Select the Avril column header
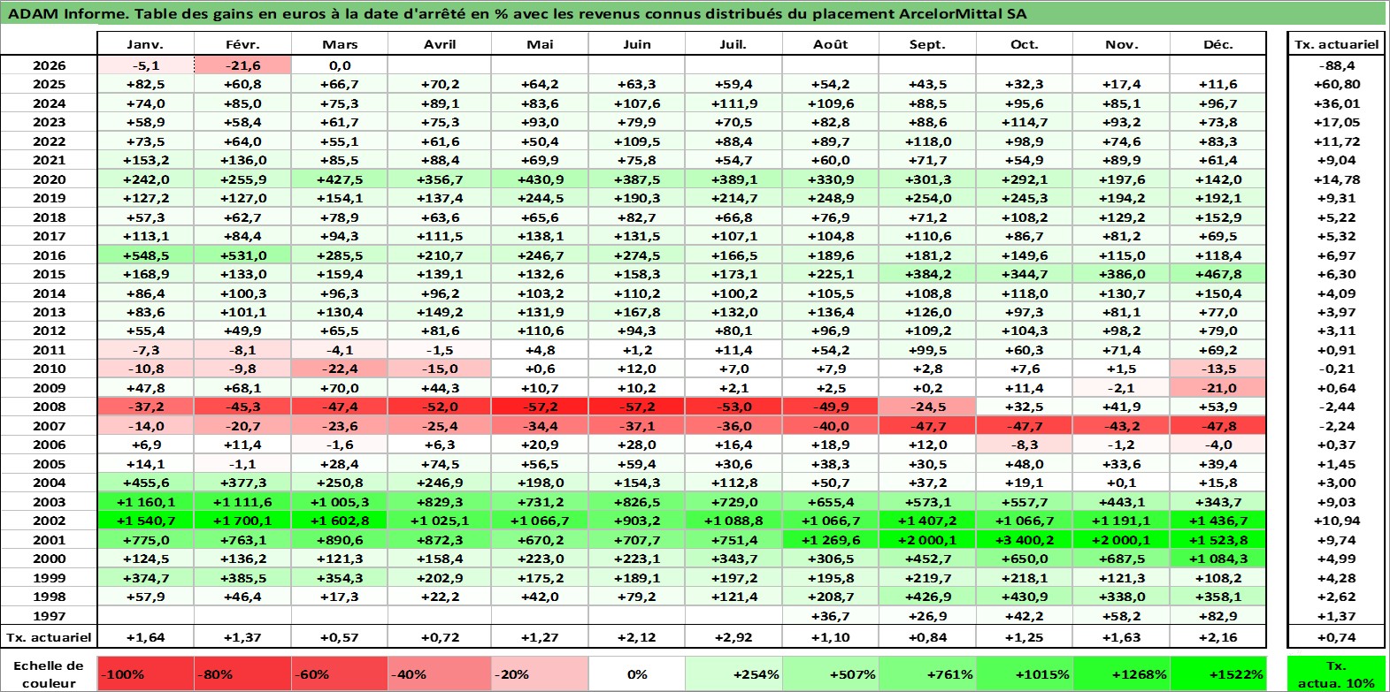Screen dimensions: 1390x692 pyautogui.click(x=439, y=44)
